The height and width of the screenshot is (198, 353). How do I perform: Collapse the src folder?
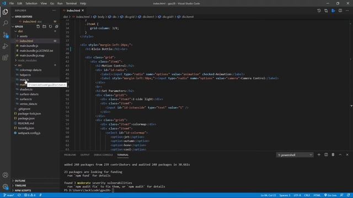point(20,65)
